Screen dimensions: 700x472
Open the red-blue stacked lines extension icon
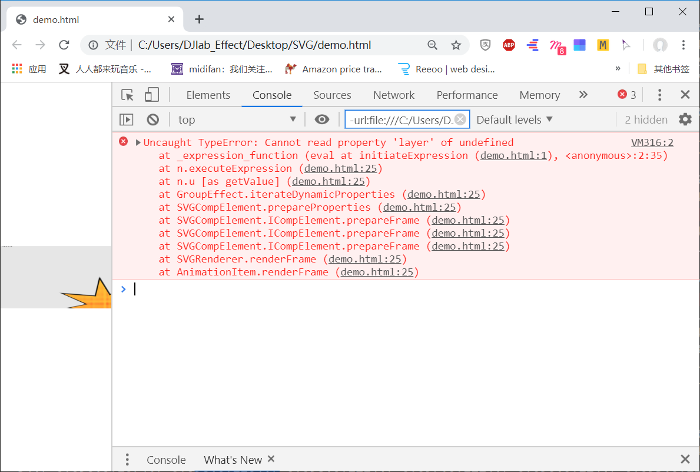click(532, 45)
